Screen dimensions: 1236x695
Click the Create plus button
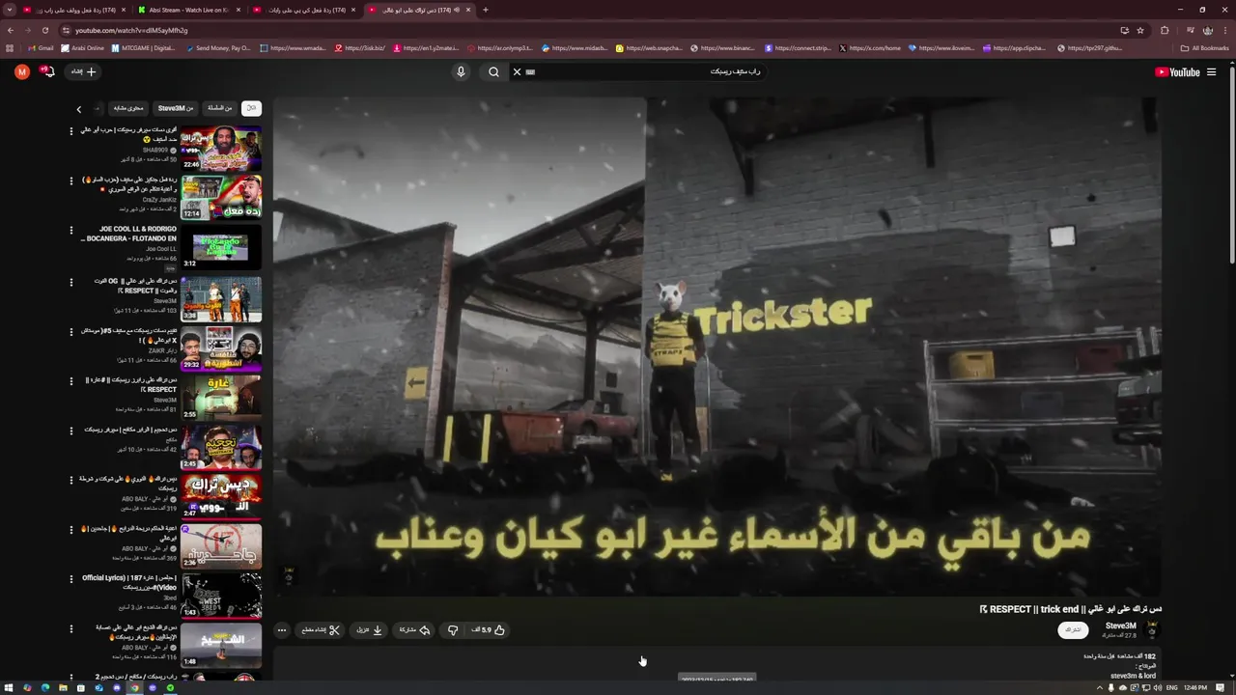point(84,71)
